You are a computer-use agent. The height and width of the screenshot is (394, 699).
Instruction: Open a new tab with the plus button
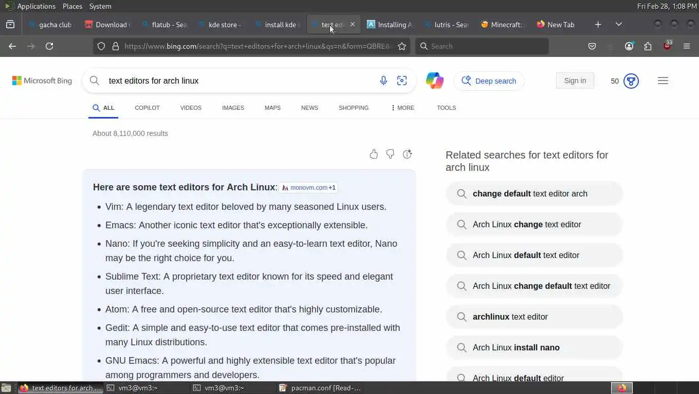pos(598,25)
